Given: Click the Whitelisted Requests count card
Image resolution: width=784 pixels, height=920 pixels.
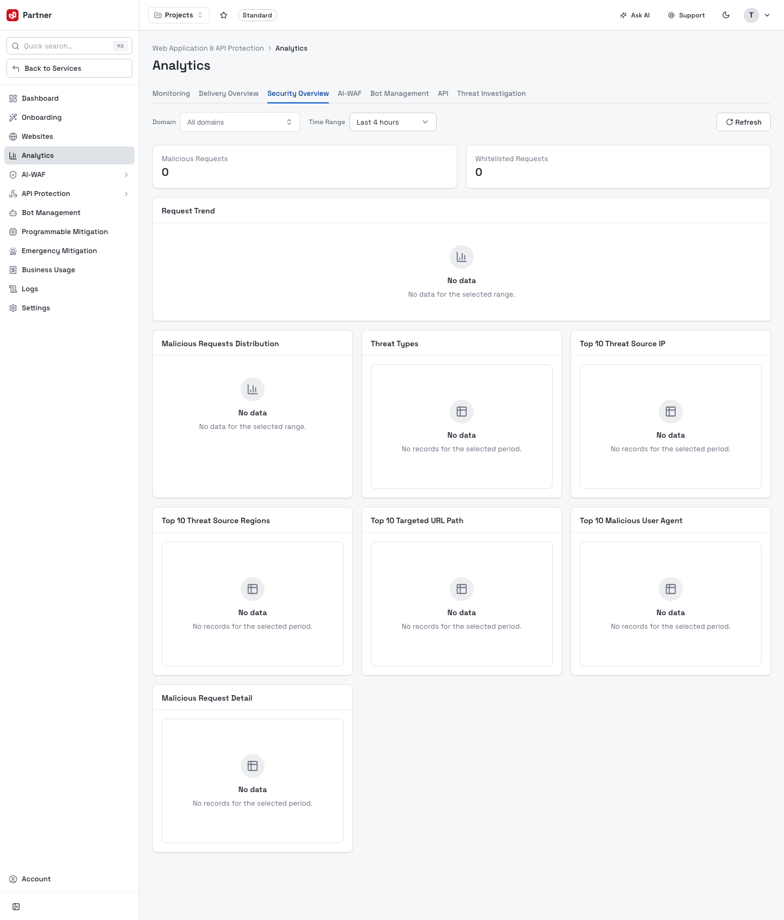Looking at the screenshot, I should (x=618, y=167).
